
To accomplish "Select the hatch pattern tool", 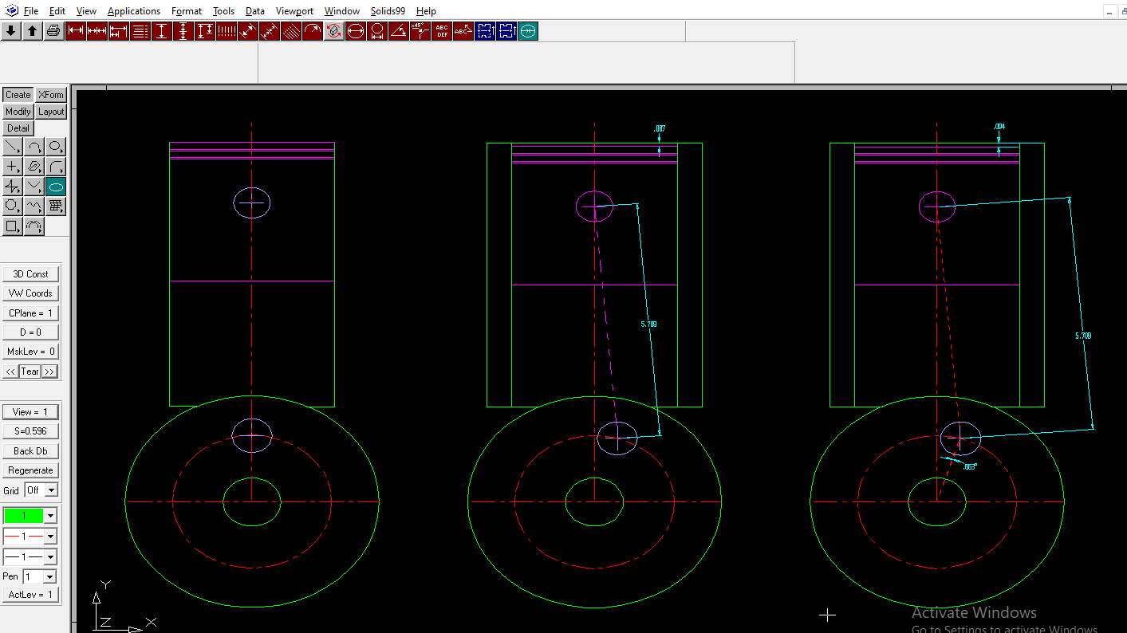I will 290,30.
